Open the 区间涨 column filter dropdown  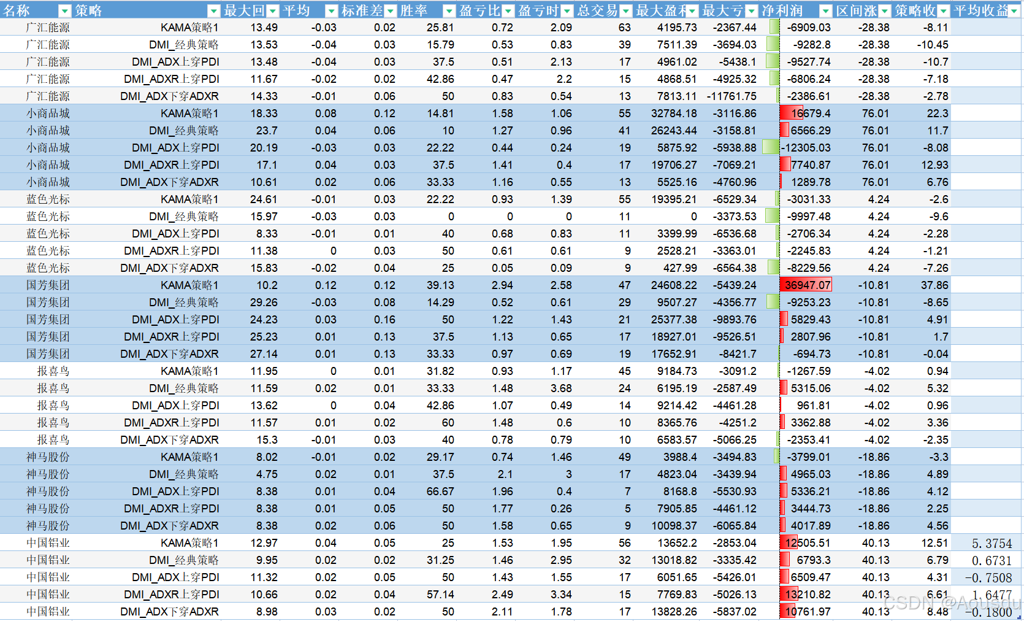coord(884,11)
